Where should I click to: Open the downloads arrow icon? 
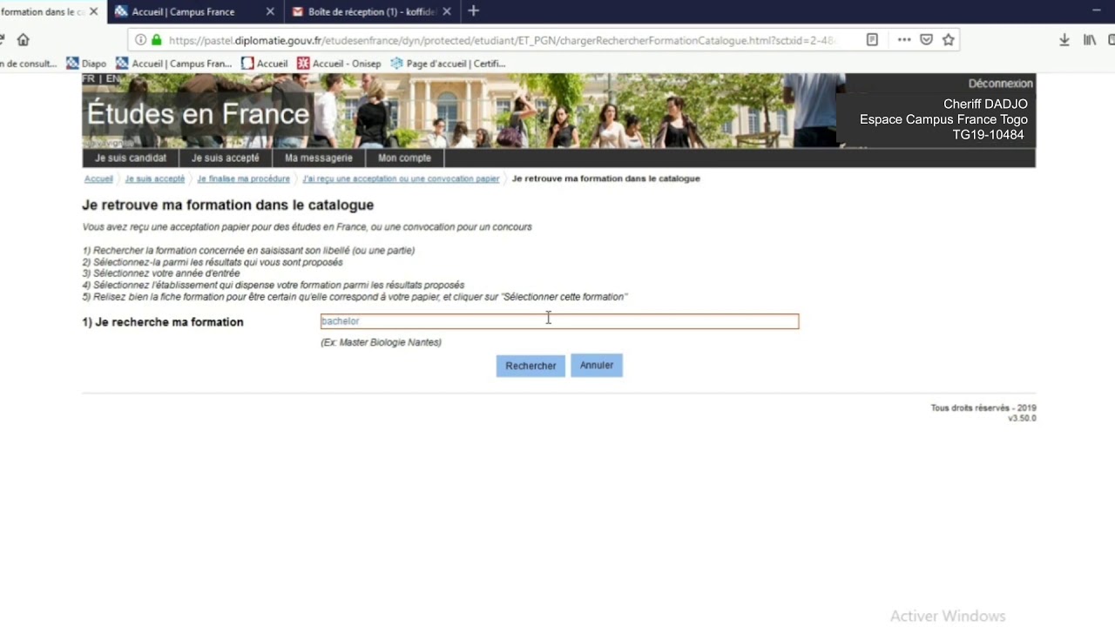tap(1064, 40)
